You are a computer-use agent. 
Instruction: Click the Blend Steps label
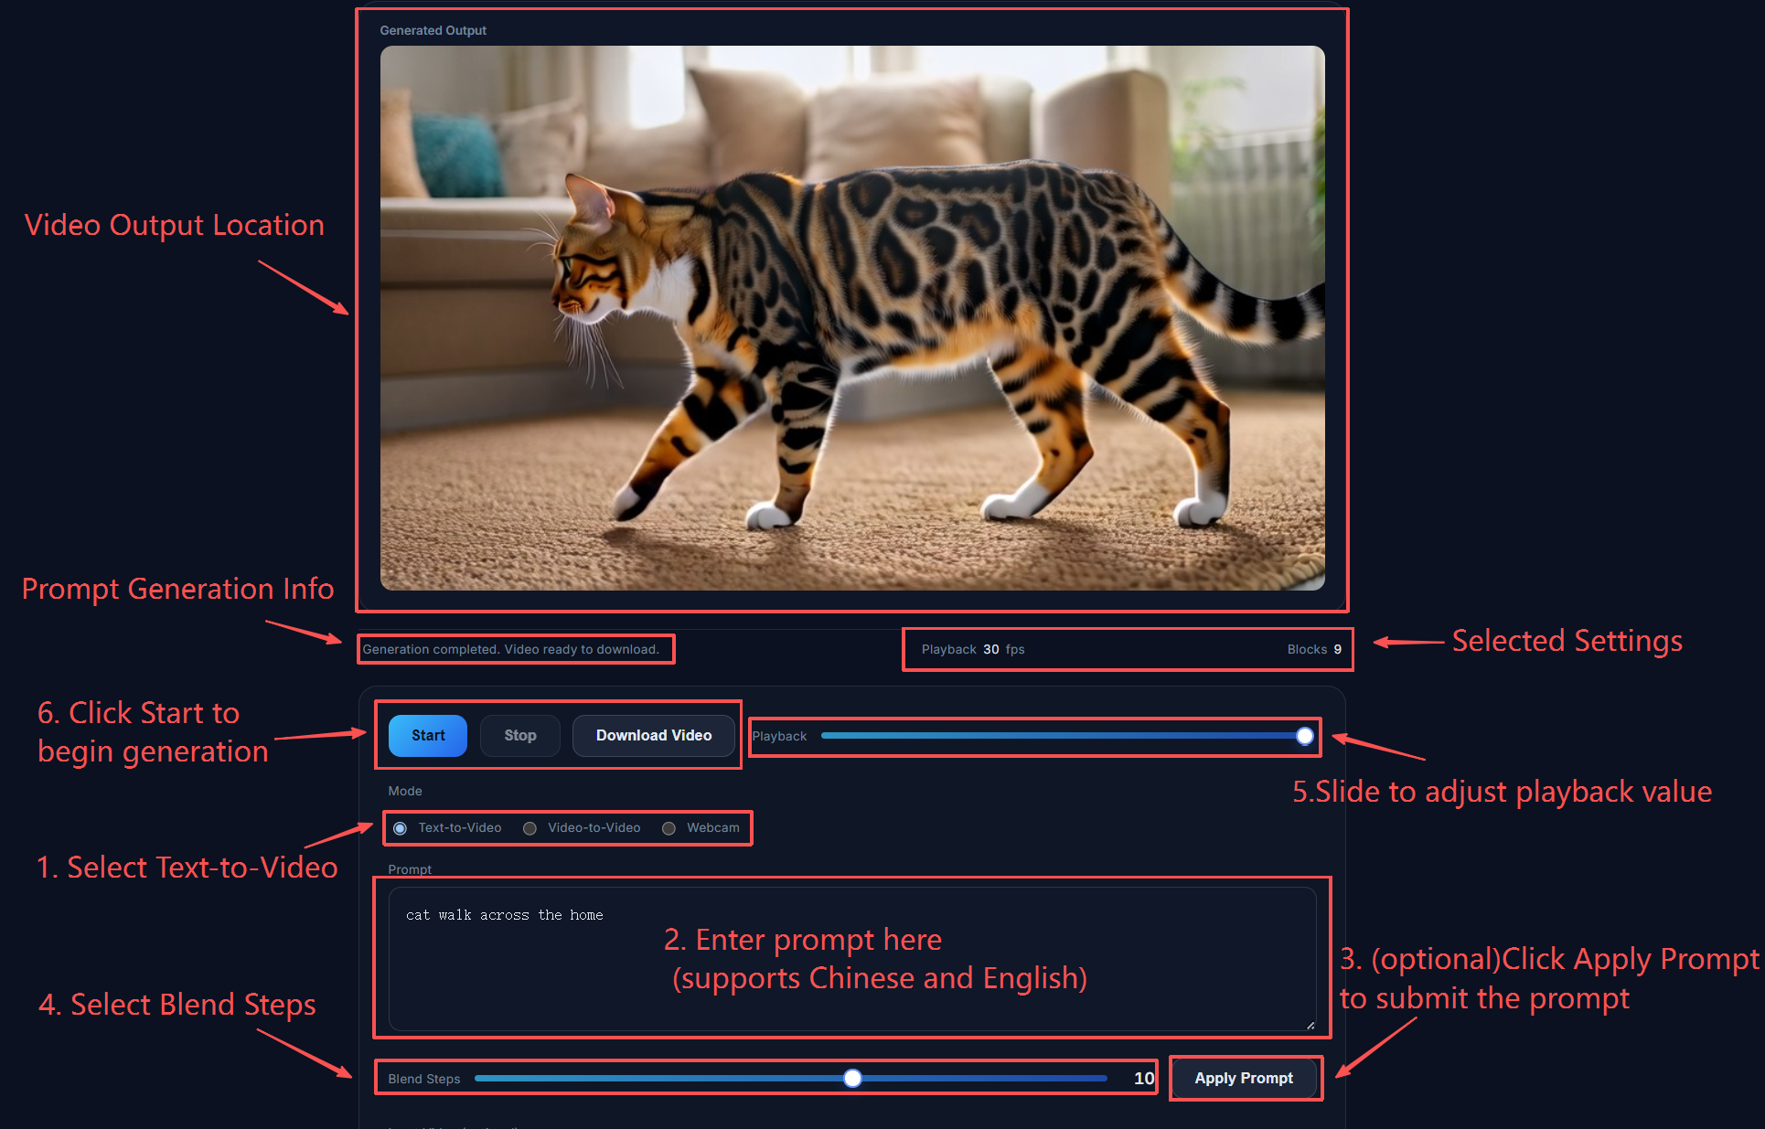[424, 1080]
